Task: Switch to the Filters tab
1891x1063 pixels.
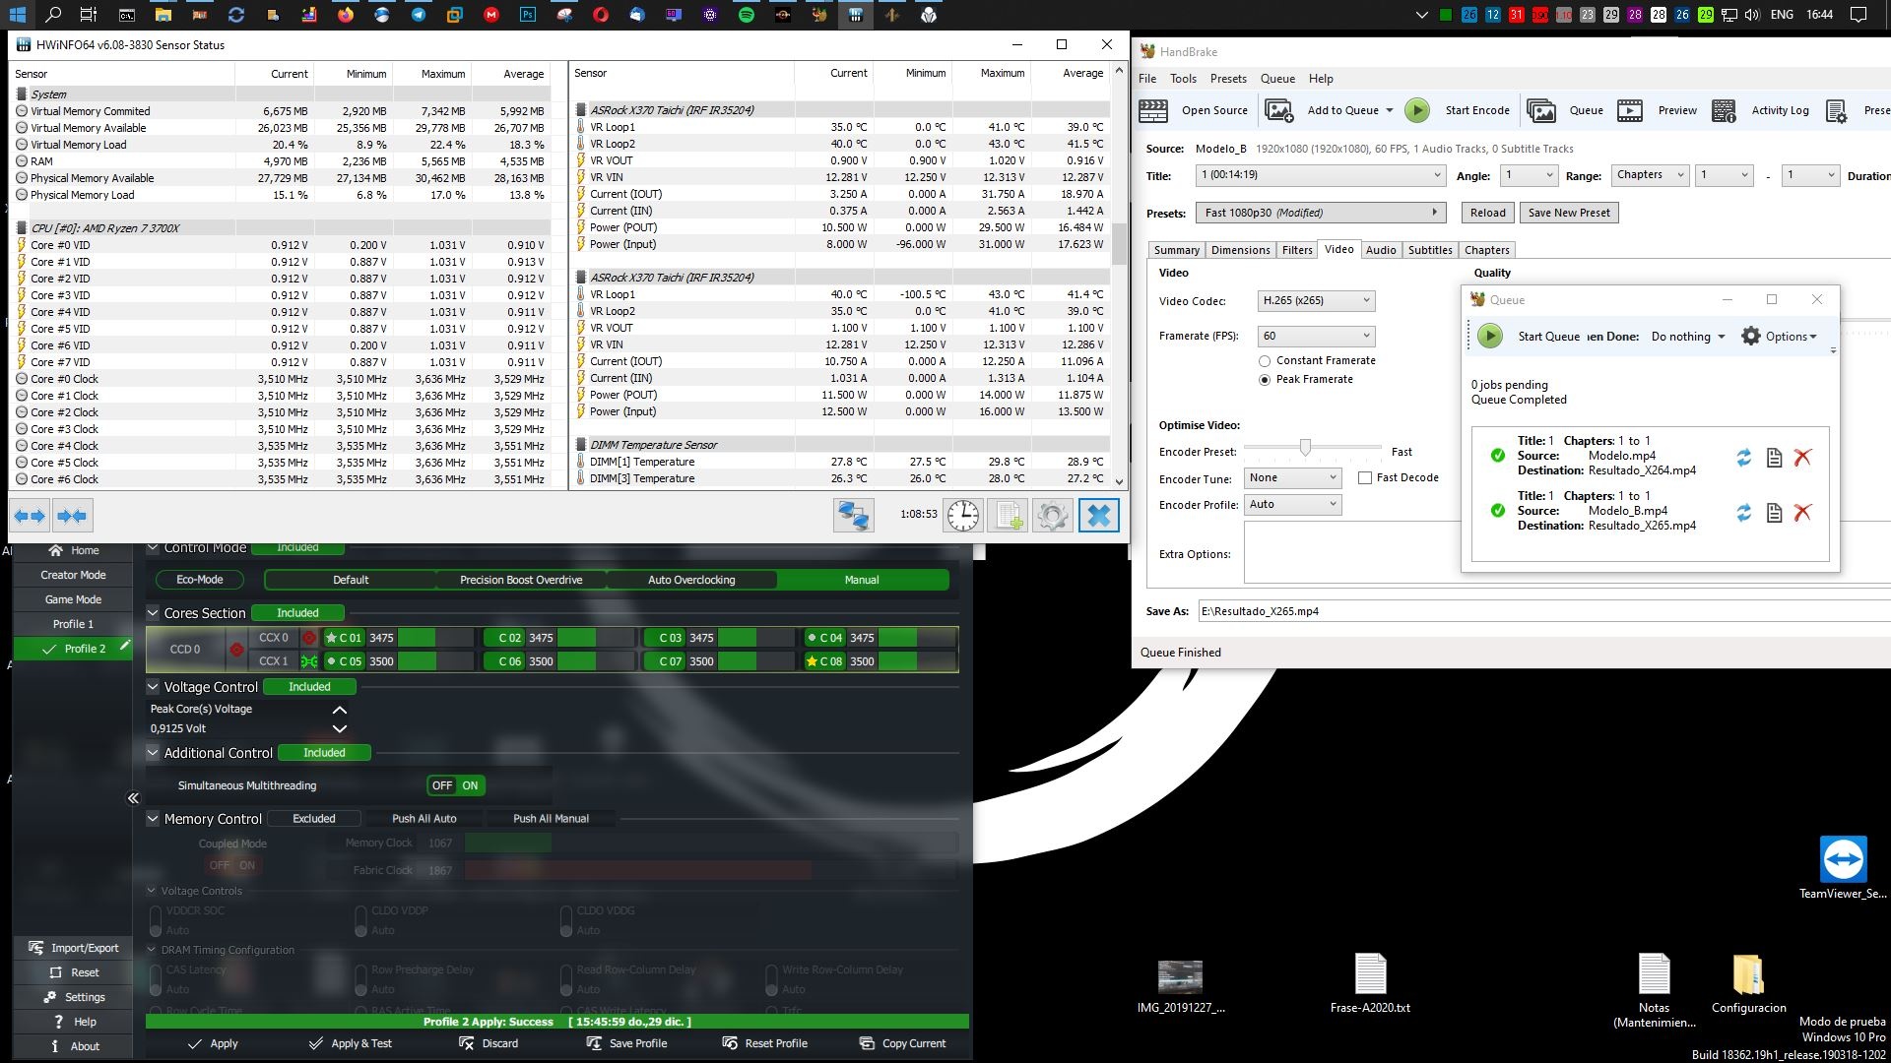Action: [x=1297, y=250]
